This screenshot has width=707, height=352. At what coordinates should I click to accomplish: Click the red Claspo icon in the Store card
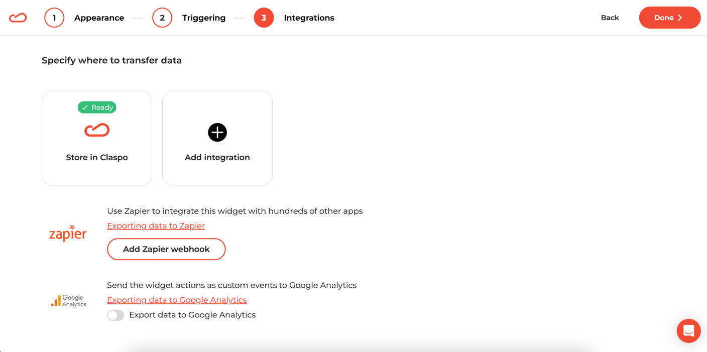click(x=97, y=130)
